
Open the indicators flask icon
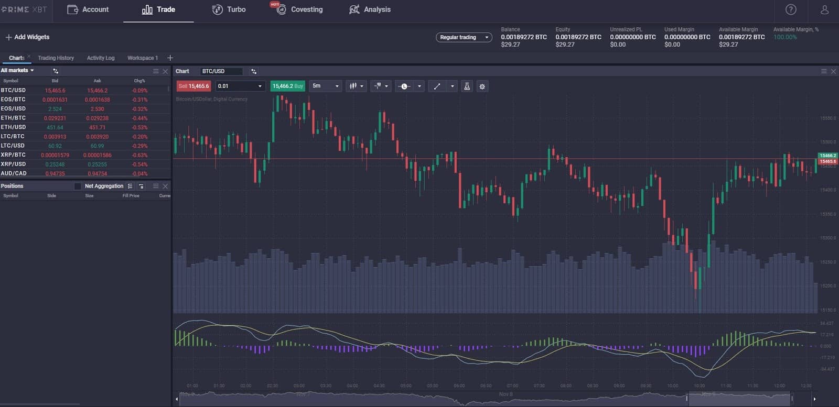pyautogui.click(x=467, y=86)
